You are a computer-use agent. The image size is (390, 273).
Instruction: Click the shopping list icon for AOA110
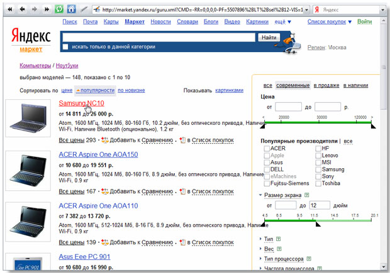(x=182, y=242)
